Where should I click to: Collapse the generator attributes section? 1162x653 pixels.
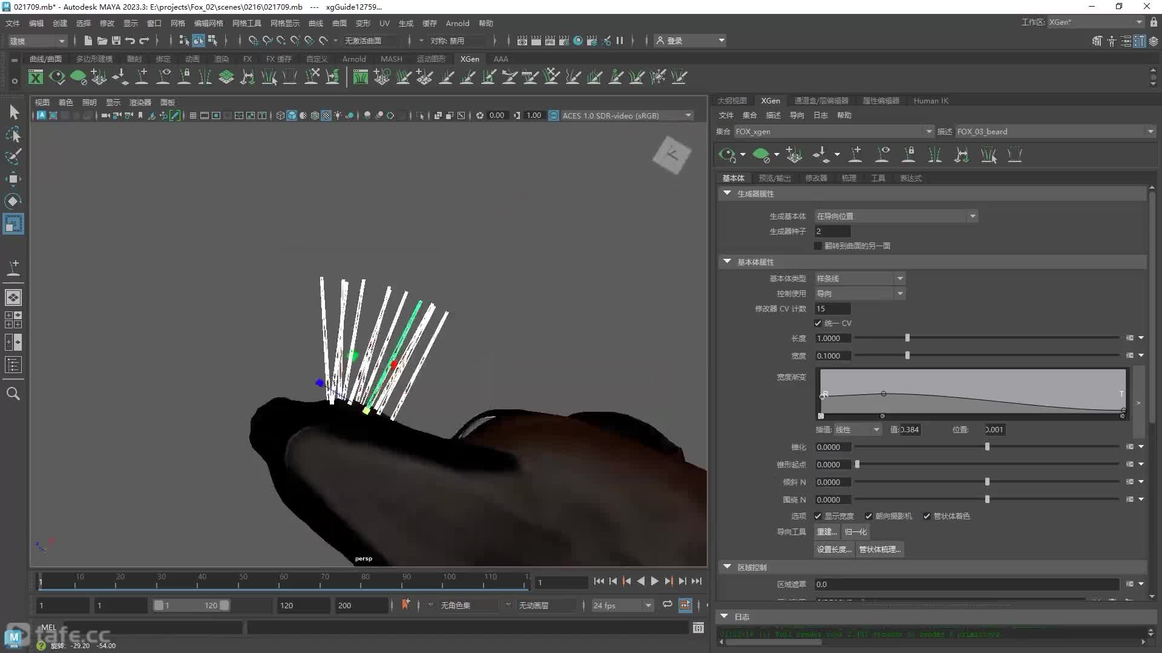[727, 193]
